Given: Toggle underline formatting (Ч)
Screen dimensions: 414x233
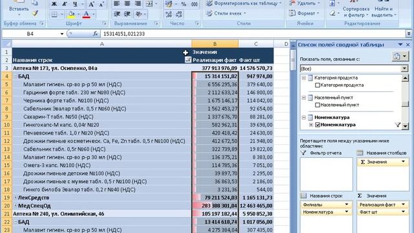Looking at the screenshot, I should [x=75, y=4].
